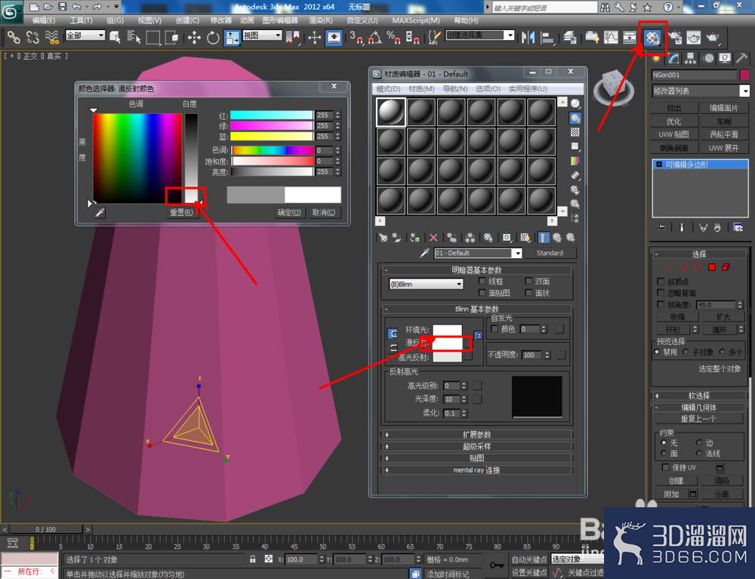Viewport: 755px width, 579px height.
Task: Expand the 贴图 maps rollout
Action: [x=476, y=458]
